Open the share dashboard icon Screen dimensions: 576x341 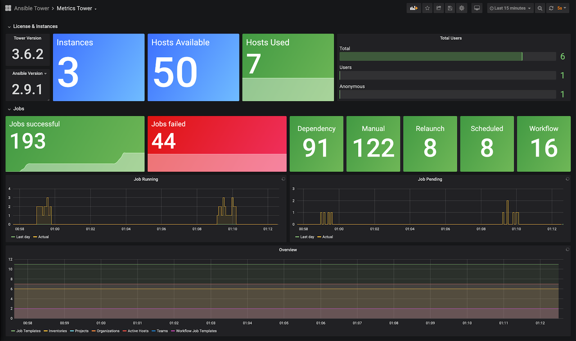click(438, 8)
